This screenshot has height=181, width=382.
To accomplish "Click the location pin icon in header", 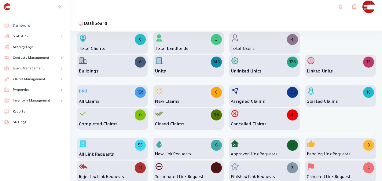I will (340, 7).
